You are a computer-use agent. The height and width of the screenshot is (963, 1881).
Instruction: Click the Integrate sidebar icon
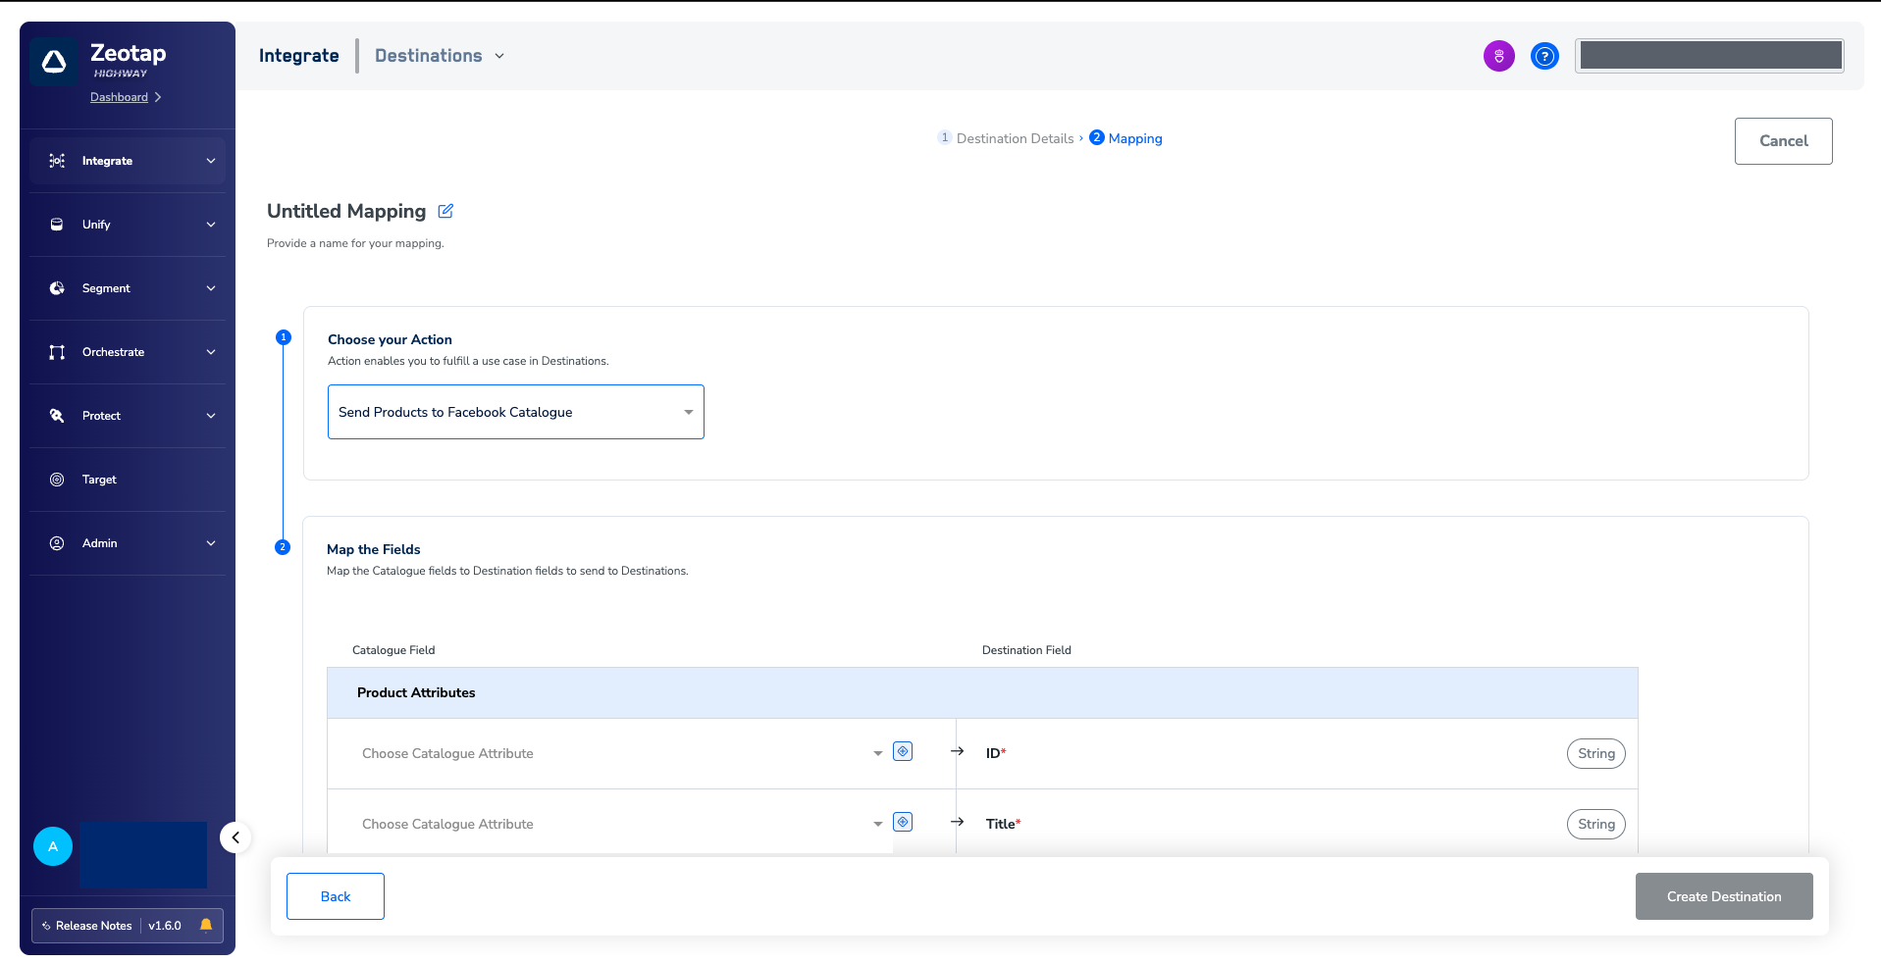pos(57,161)
